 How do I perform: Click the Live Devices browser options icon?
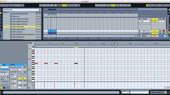coord(40,10)
